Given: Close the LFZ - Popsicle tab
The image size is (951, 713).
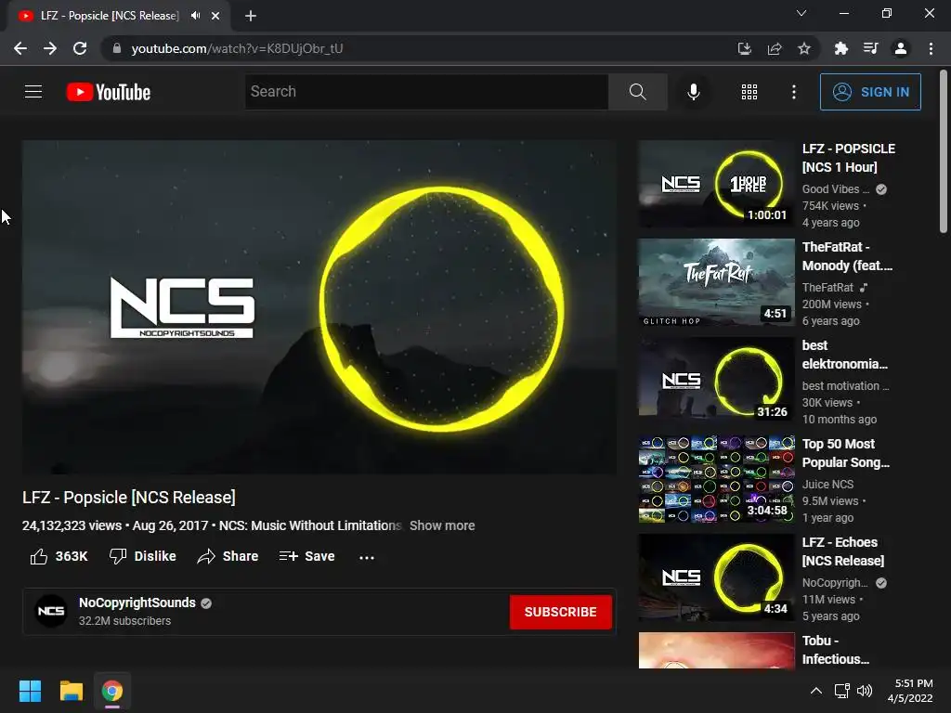Looking at the screenshot, I should point(215,16).
